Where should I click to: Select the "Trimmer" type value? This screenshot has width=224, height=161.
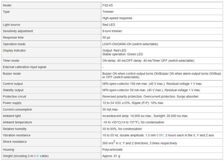click(x=108, y=11)
